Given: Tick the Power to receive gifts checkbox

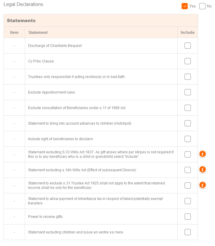Looking at the screenshot, I should [x=187, y=217].
